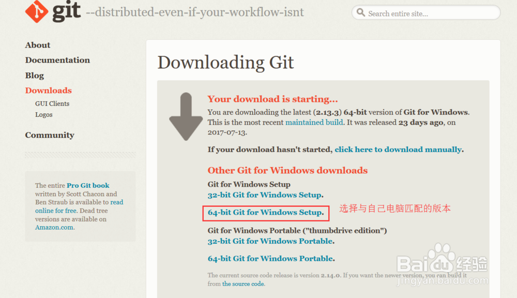Screen dimensions: 517x298
Task: Download 32-bit Git for Windows Setup
Action: [264, 195]
